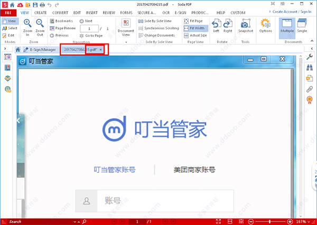Enable Side By Side View

155,21
